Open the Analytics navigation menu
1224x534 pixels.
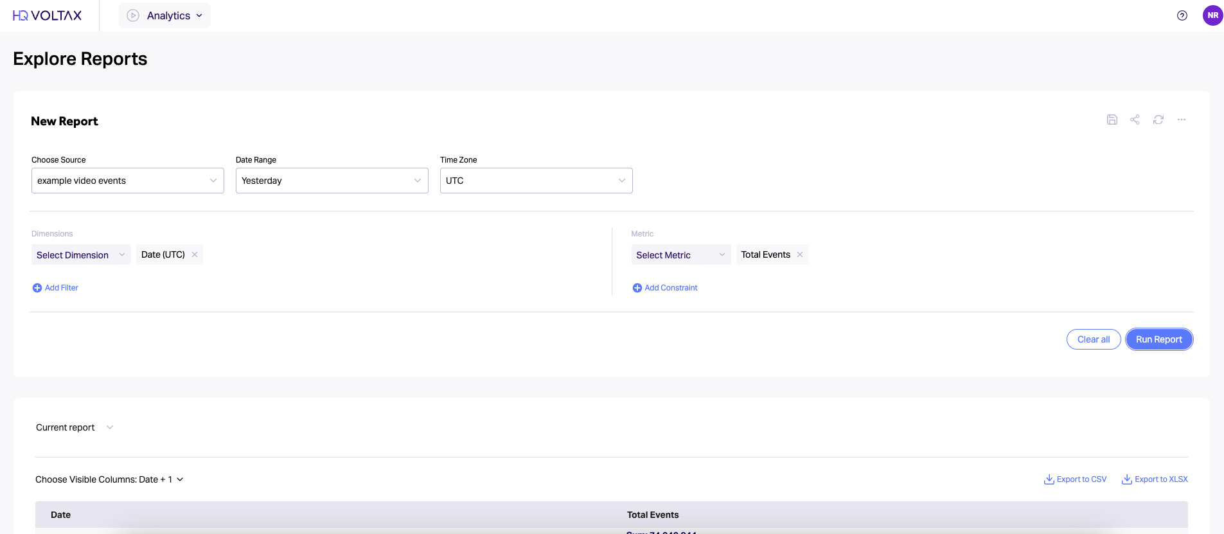pyautogui.click(x=164, y=15)
